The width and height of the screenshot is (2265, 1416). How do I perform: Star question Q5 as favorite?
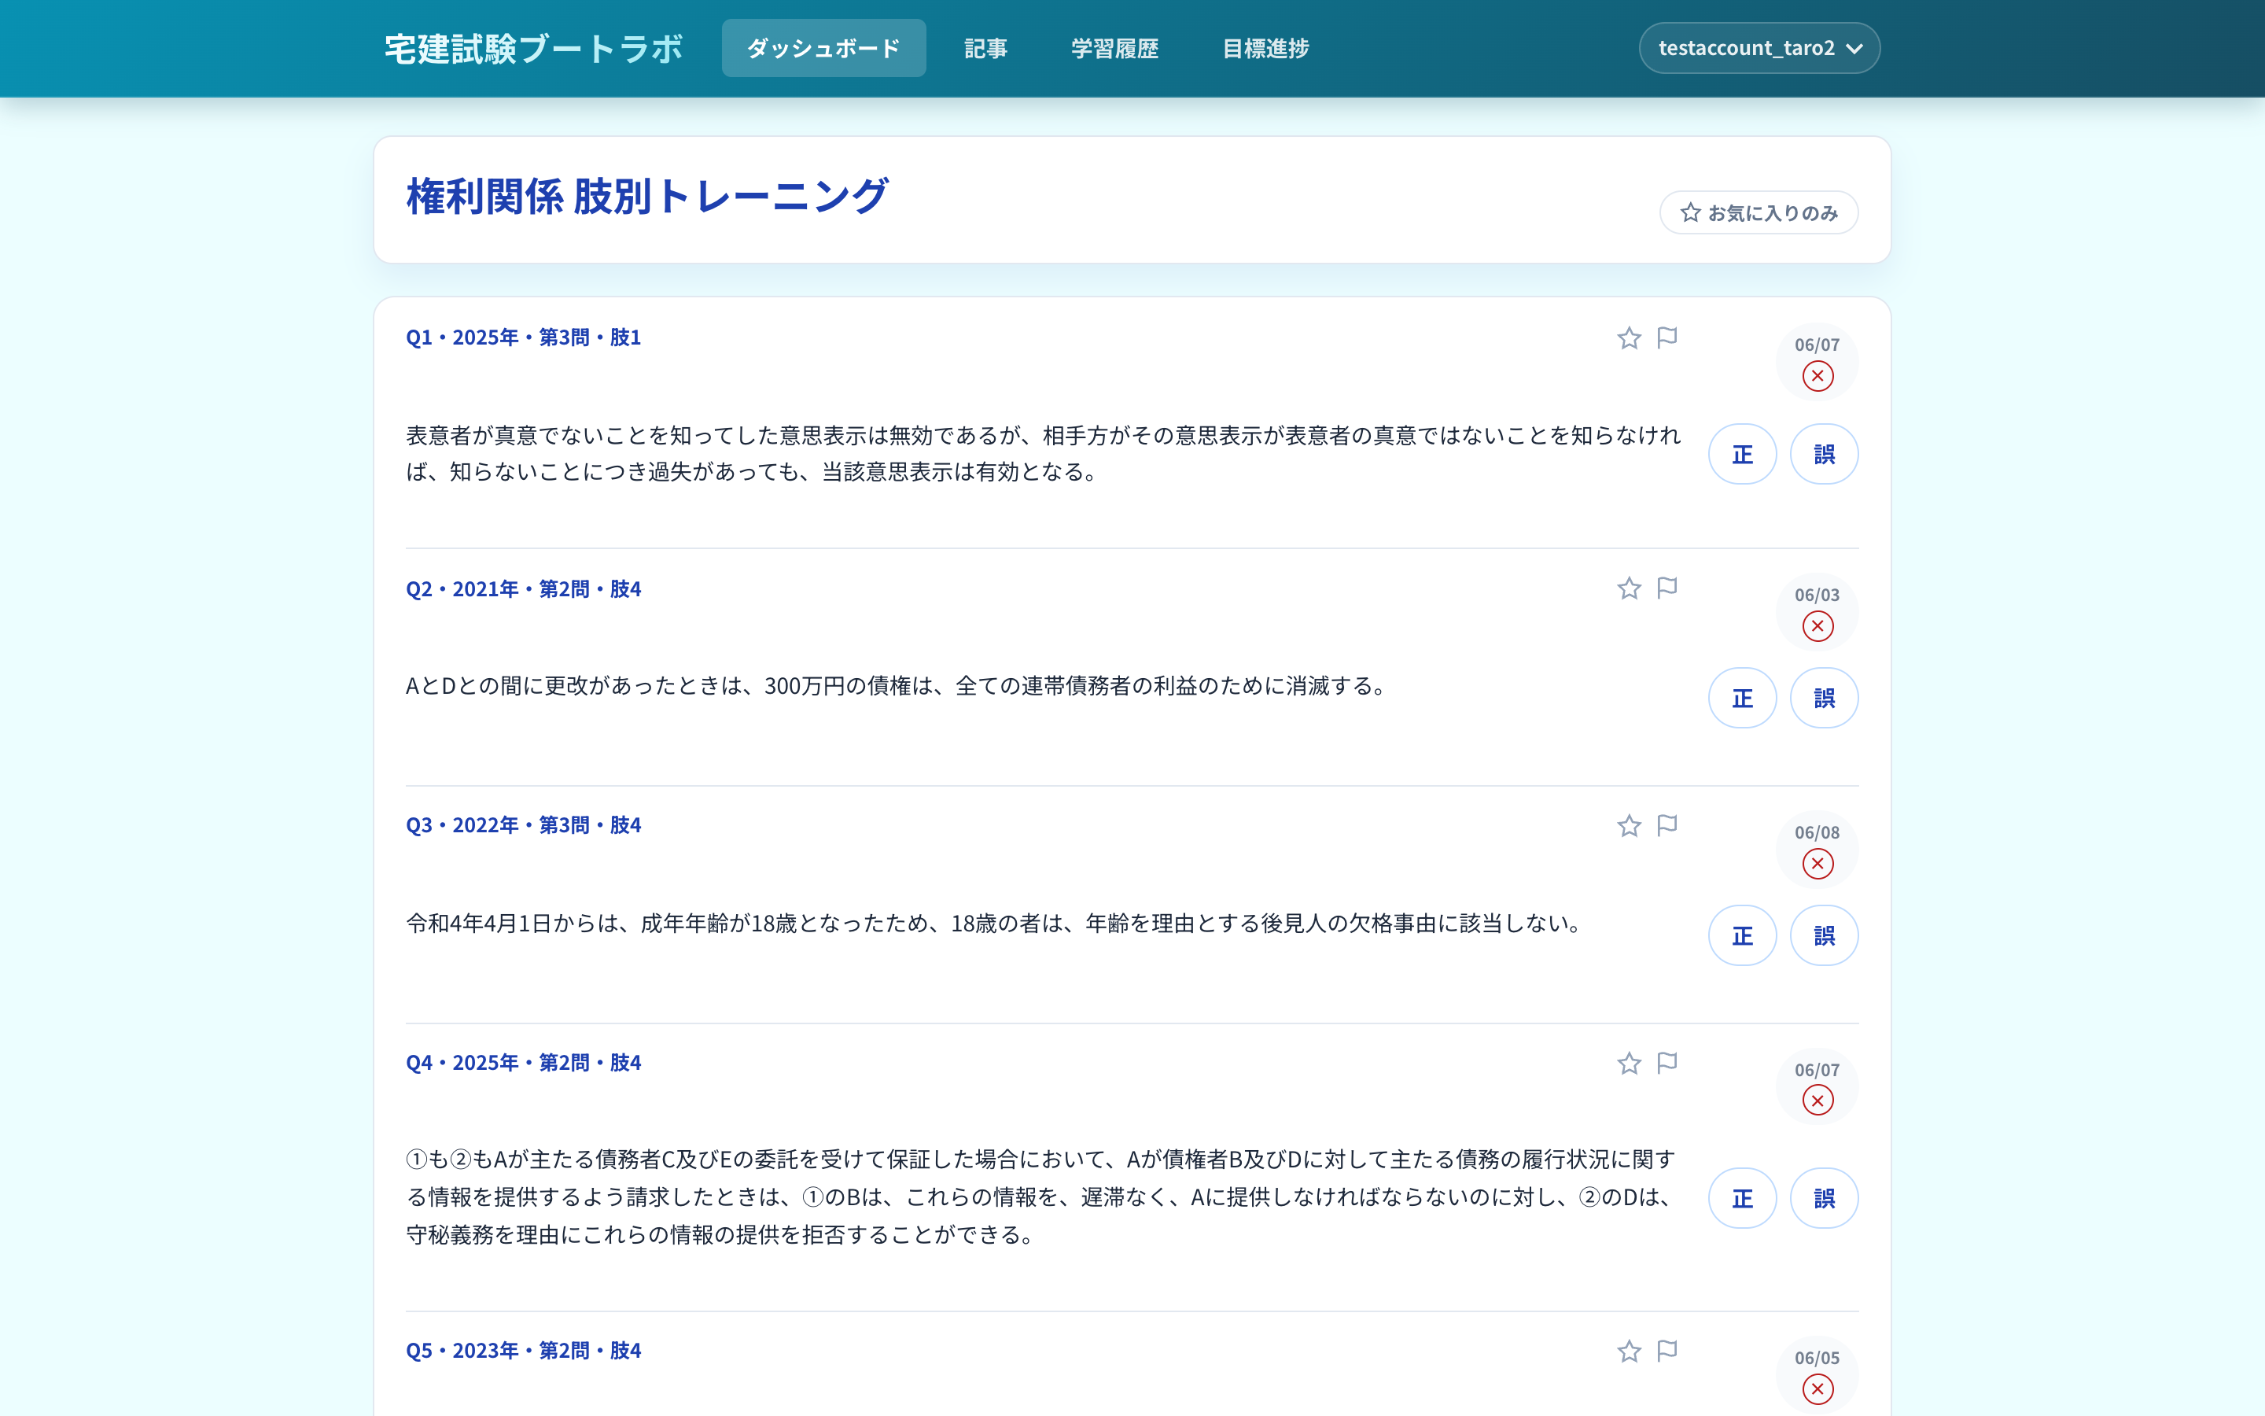[1629, 1351]
